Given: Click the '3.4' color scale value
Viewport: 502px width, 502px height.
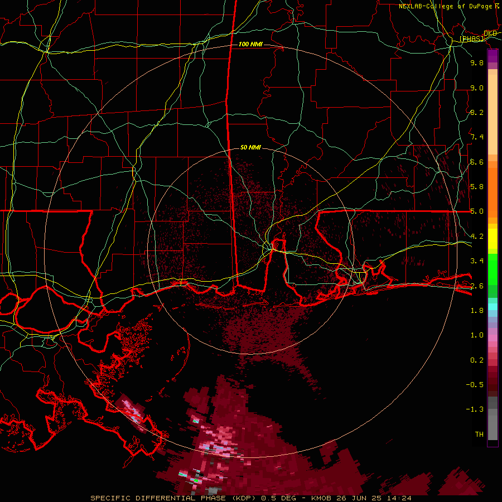Looking at the screenshot, I should coord(477,261).
